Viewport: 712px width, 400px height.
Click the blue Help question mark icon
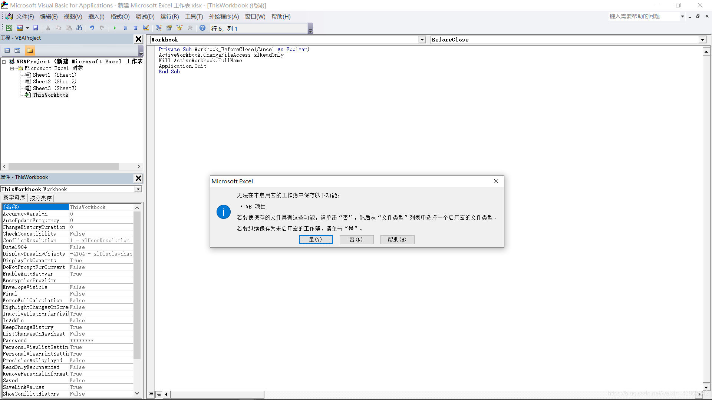pyautogui.click(x=202, y=28)
